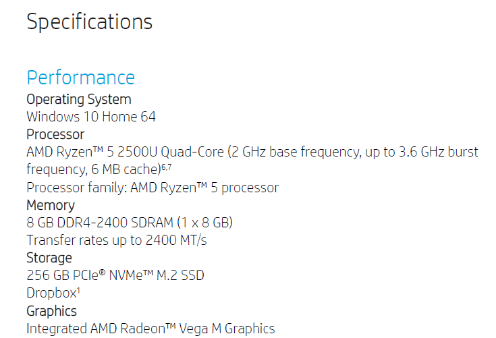The image size is (496, 338).
Task: Click the Operating System label
Action: point(79,100)
